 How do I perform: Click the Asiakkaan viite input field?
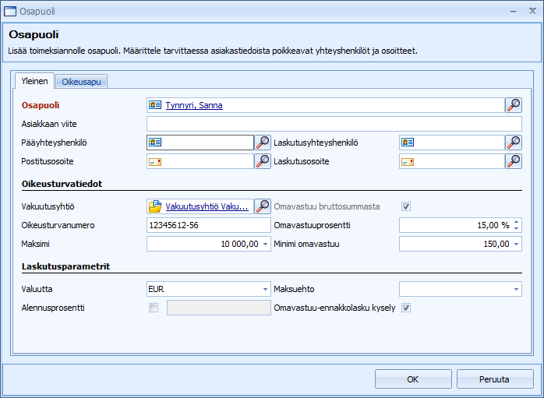[x=334, y=124]
